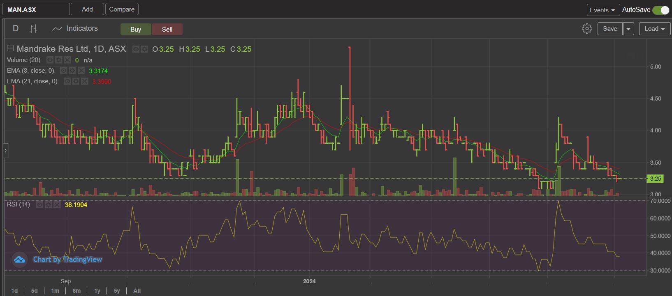Click the EMA 8 value 3.3174

(x=98, y=71)
